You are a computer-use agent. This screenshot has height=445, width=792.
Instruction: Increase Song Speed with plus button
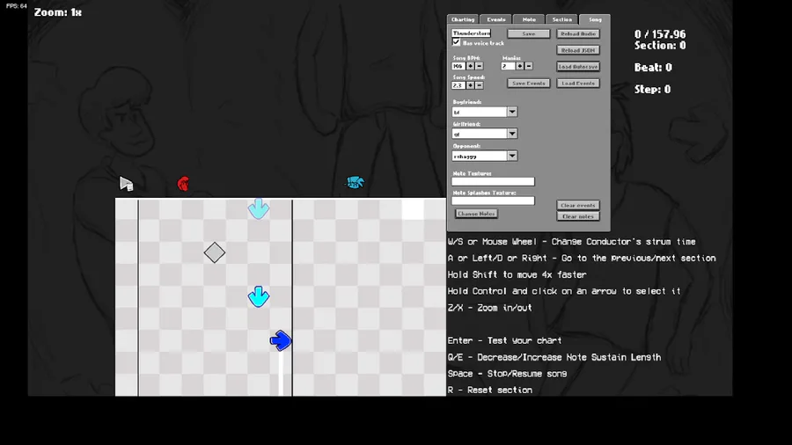pos(470,85)
